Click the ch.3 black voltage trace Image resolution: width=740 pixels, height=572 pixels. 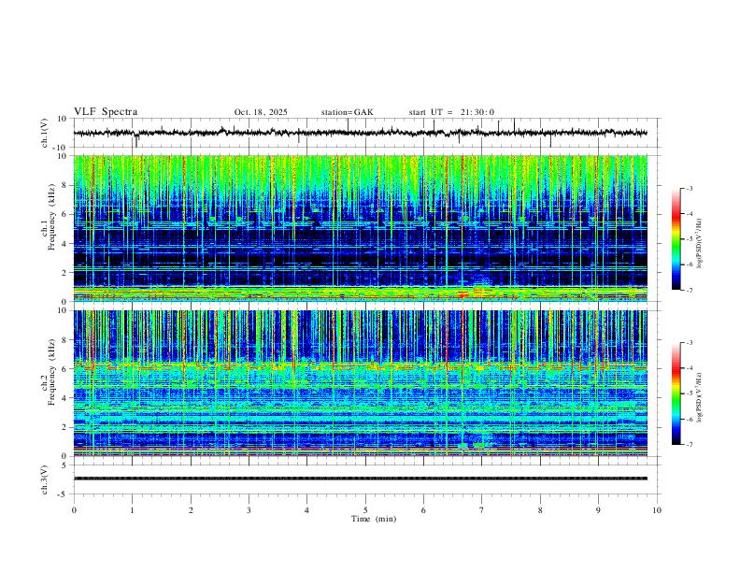pyautogui.click(x=360, y=479)
